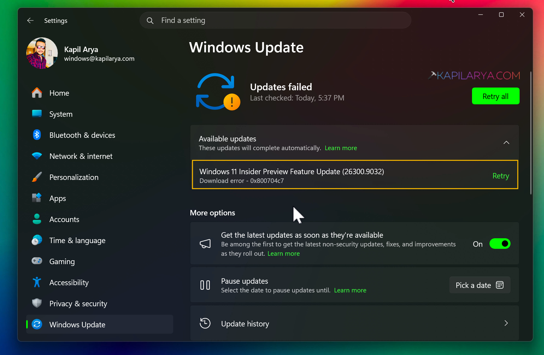Maximize the Settings window

point(501,15)
